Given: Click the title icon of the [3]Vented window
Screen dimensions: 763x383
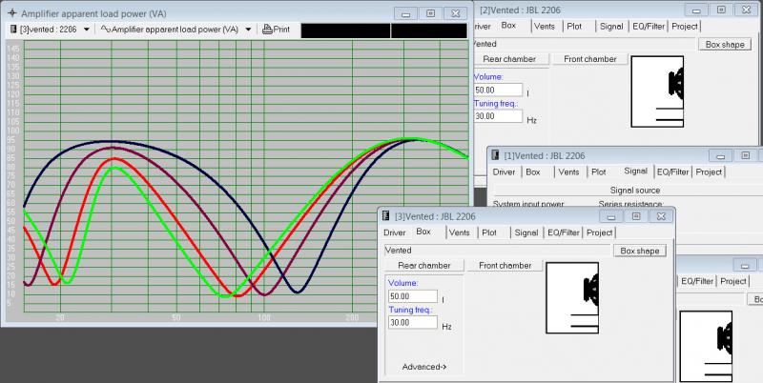Looking at the screenshot, I should 386,216.
